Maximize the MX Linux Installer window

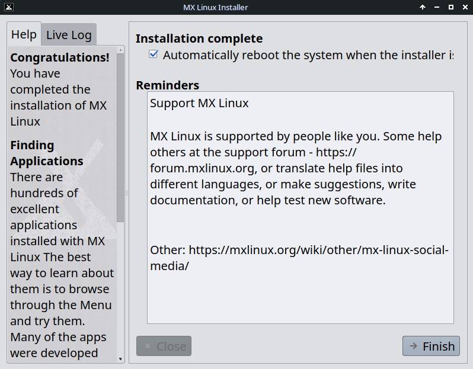click(x=450, y=7)
